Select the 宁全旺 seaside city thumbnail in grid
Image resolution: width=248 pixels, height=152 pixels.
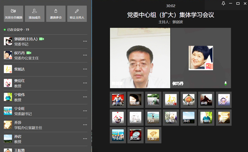pyautogui.click(x=118, y=135)
